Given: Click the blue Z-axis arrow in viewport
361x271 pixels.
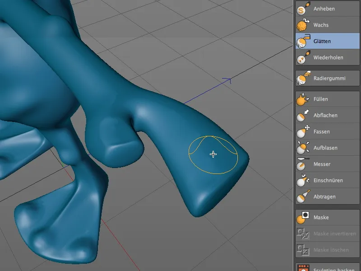Looking at the screenshot, I should click(230, 79).
